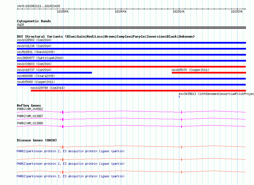Image resolution: width=254 pixels, height=185 pixels.
Task: Click the 161890k ruler tick label
Action: click(x=63, y=12)
